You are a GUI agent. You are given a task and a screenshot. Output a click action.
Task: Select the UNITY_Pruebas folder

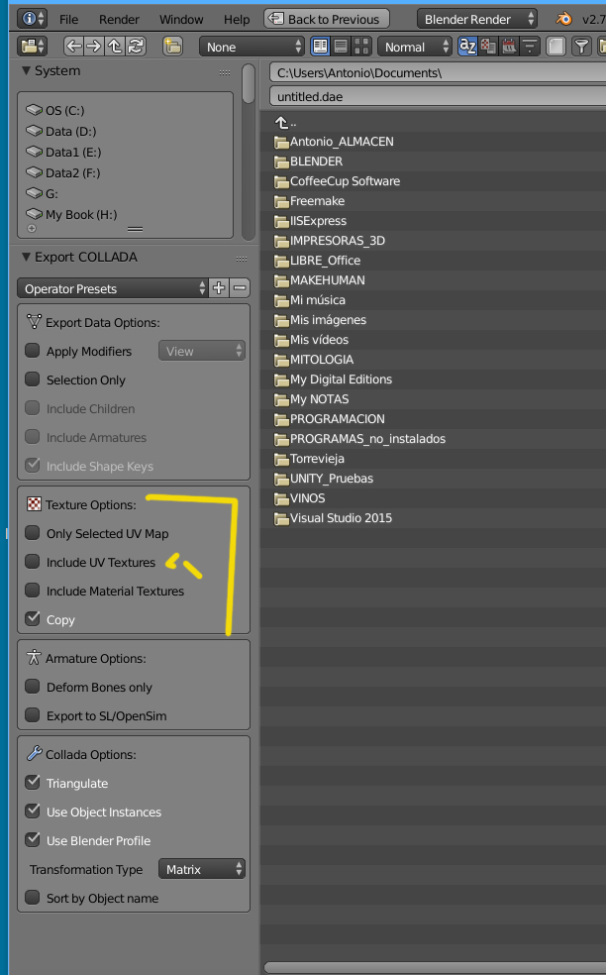[324, 479]
